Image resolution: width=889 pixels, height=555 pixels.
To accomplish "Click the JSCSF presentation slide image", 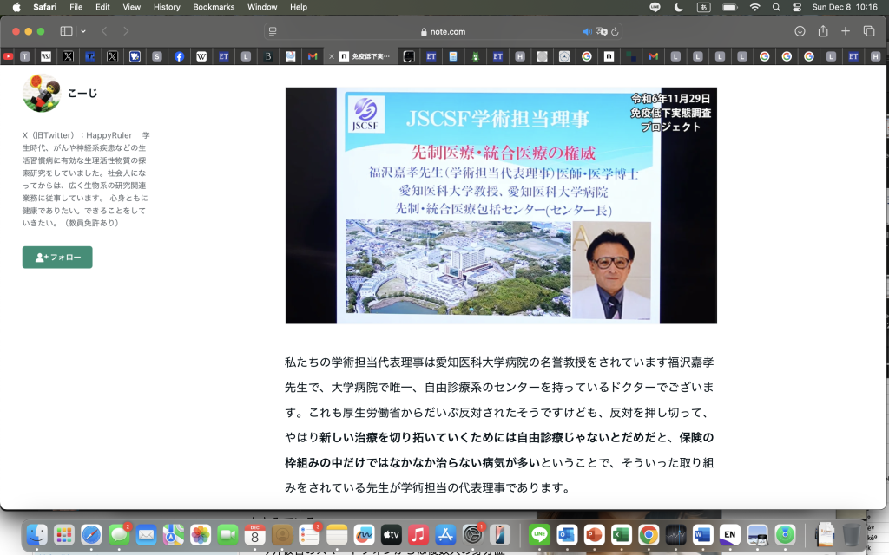I will point(501,206).
